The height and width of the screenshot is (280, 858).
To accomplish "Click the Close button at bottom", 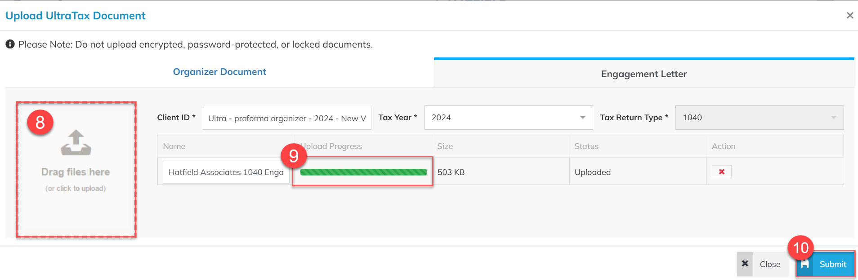I will [763, 264].
